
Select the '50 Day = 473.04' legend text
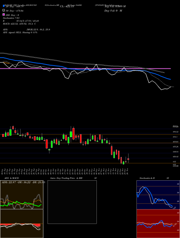pos(14,11)
